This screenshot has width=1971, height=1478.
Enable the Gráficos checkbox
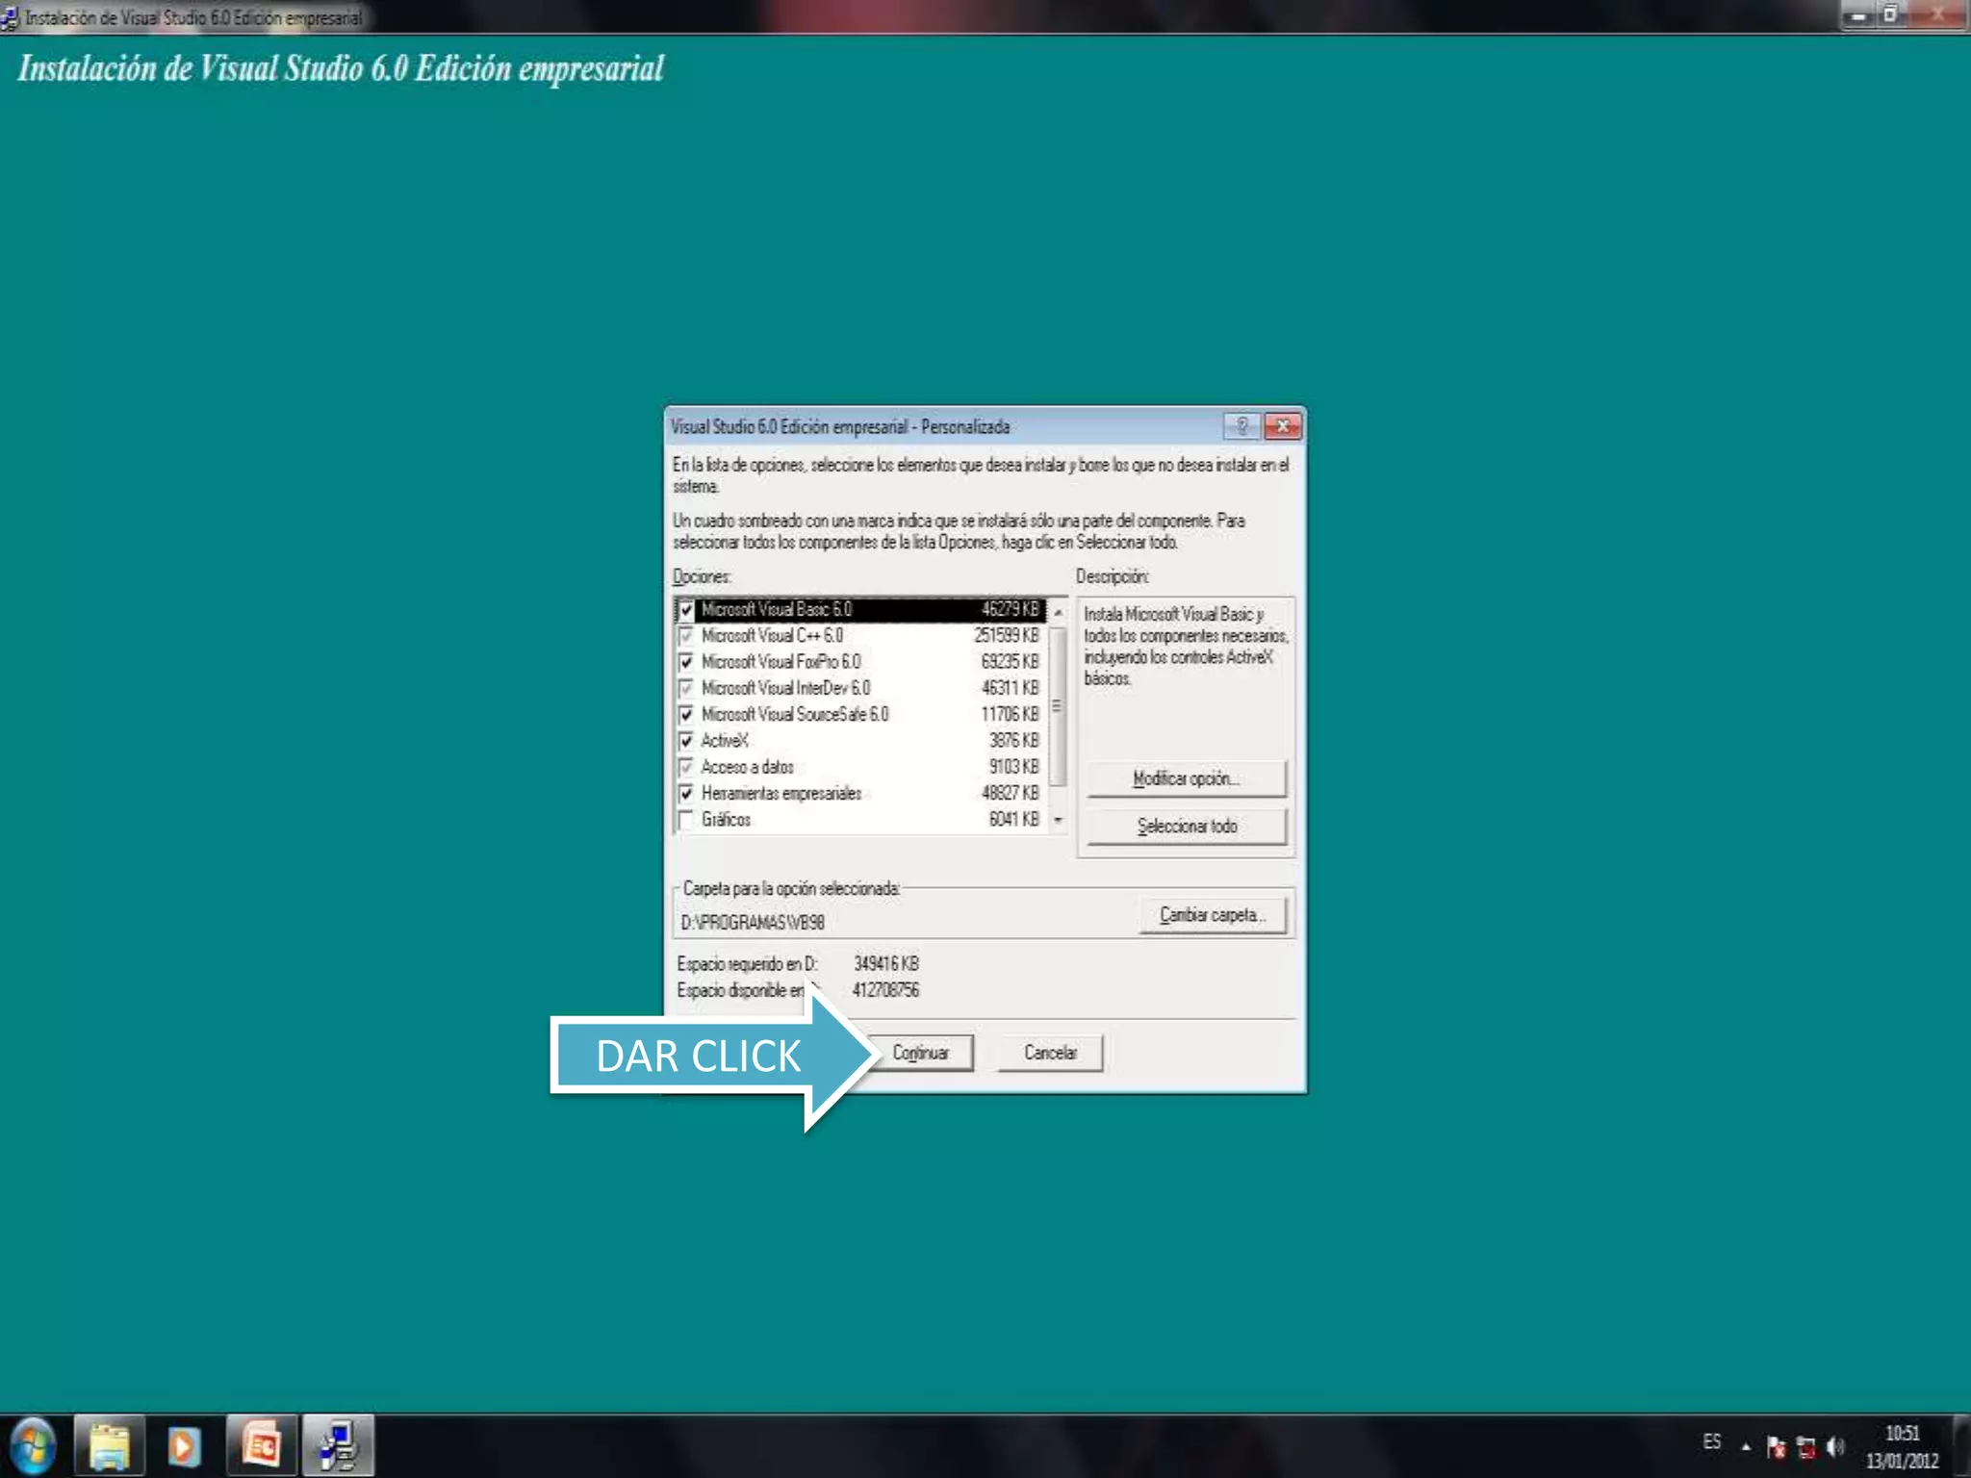pos(686,820)
